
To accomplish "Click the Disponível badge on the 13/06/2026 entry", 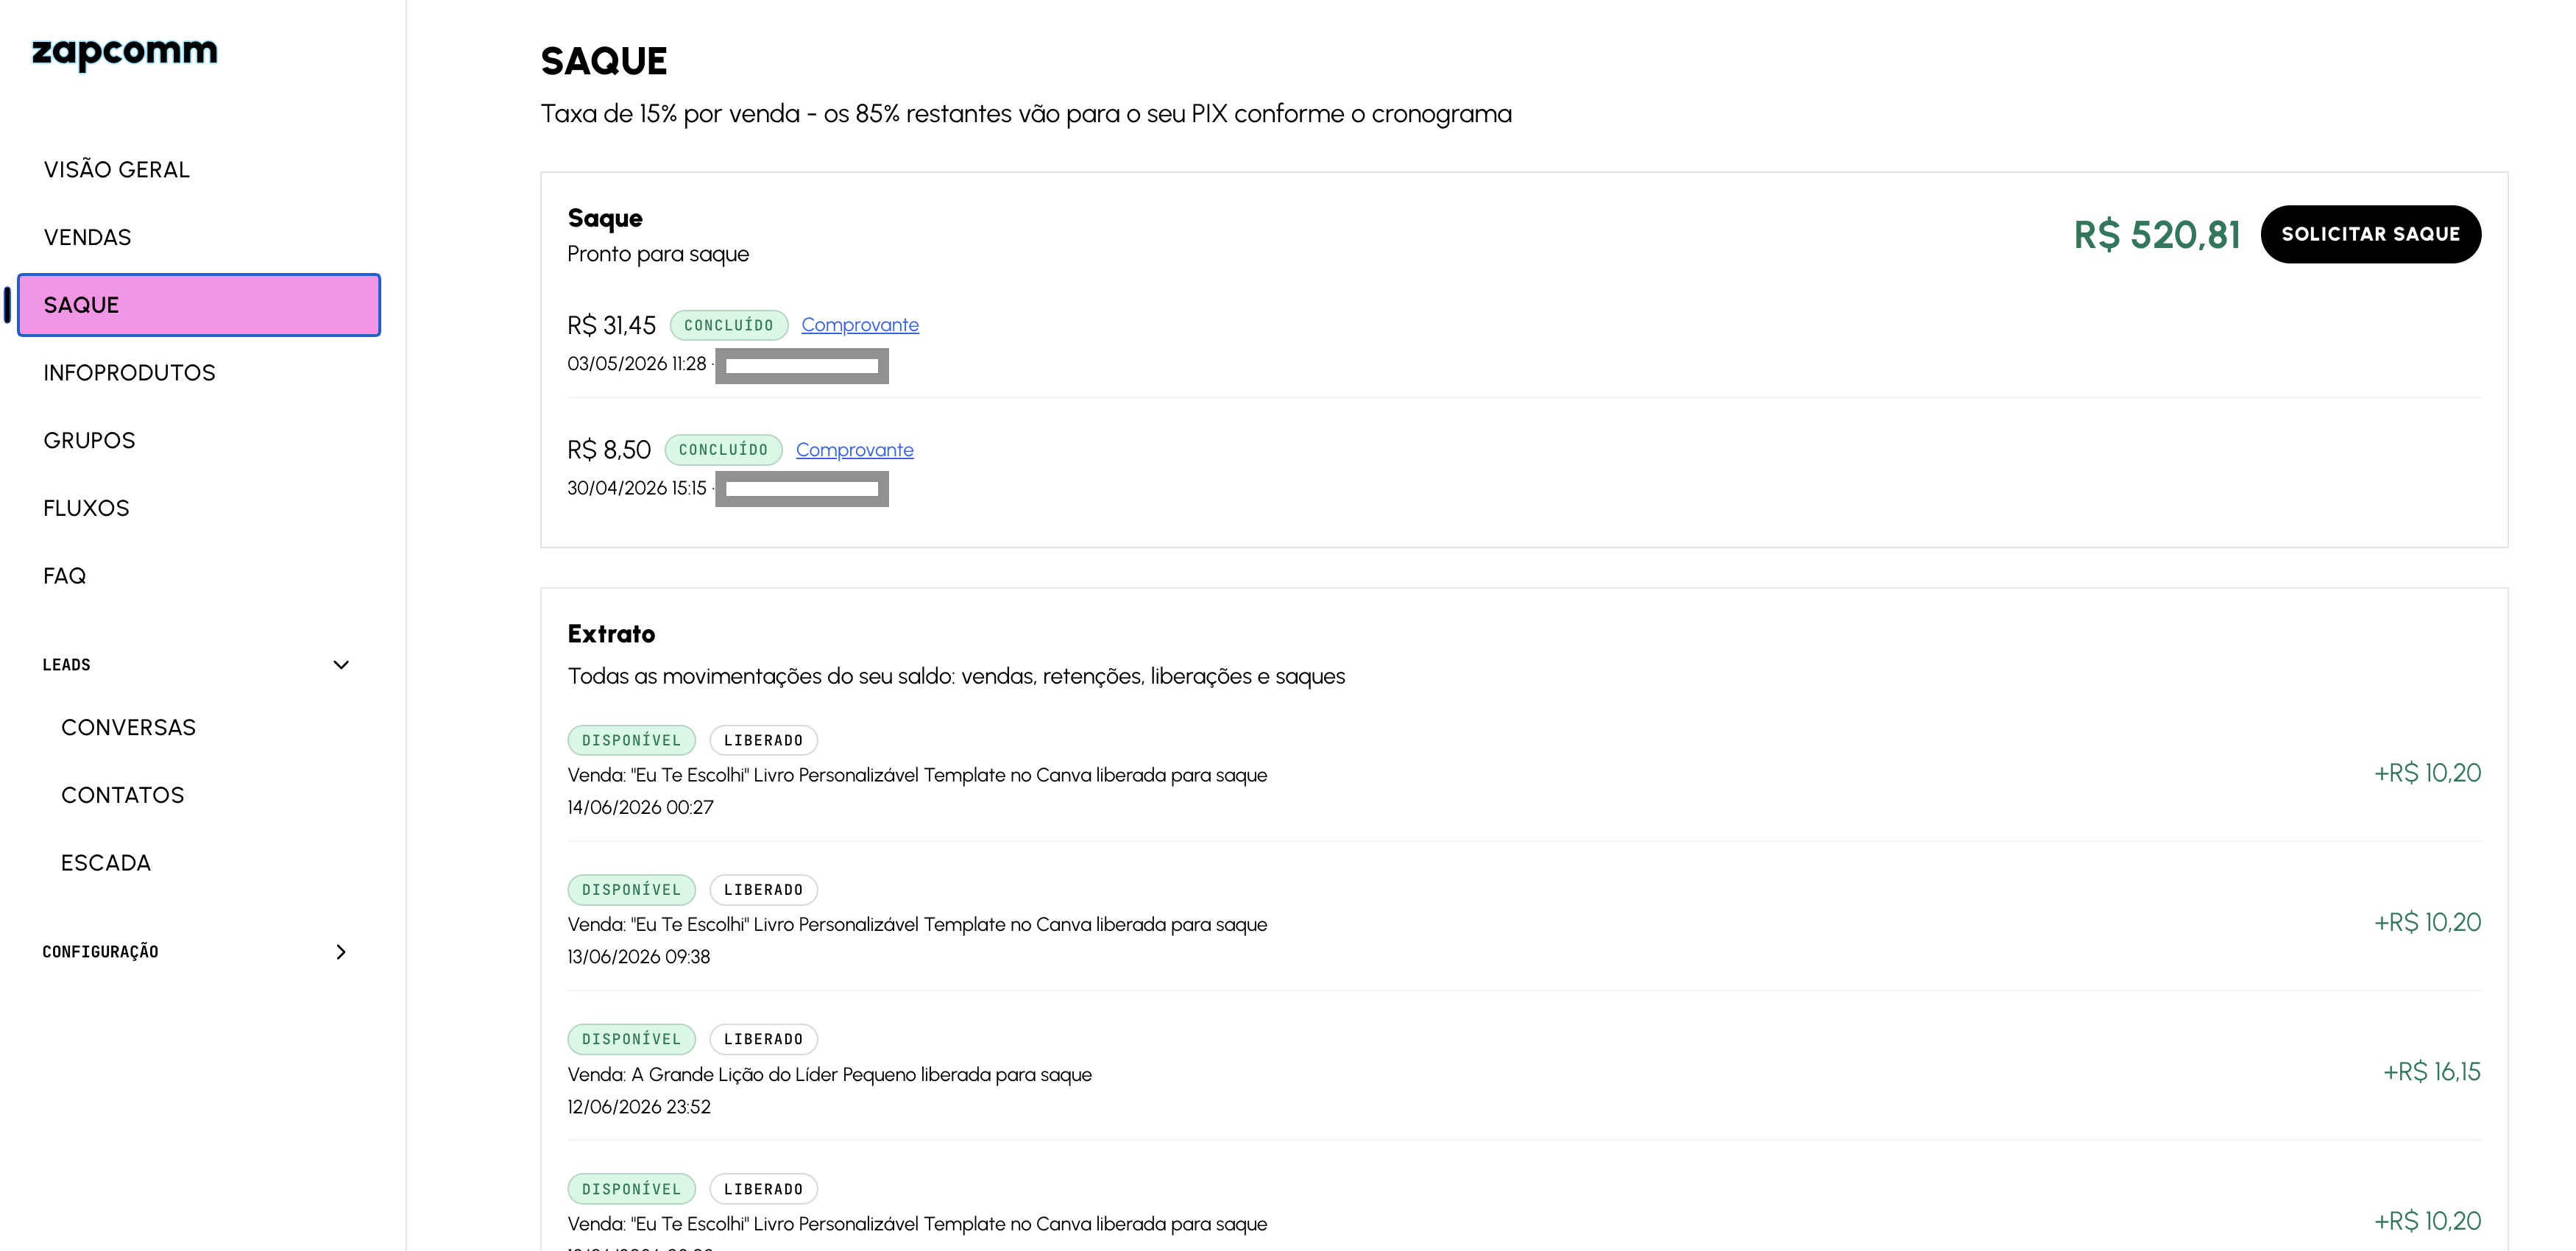I will (632, 890).
